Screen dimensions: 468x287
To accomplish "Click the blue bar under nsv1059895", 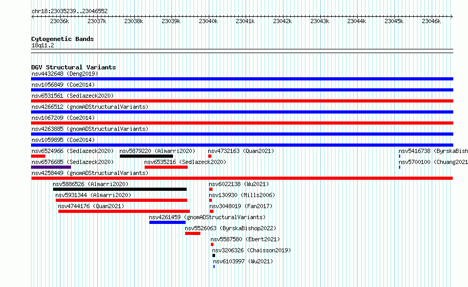I will (x=242, y=145).
